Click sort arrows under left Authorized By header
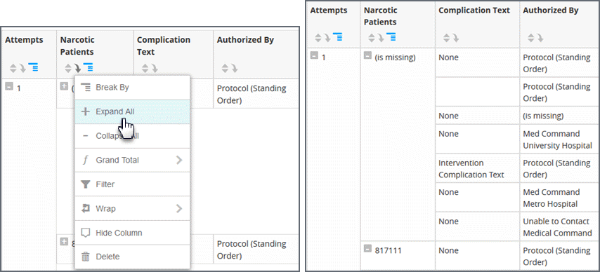600x272 pixels. click(x=229, y=69)
